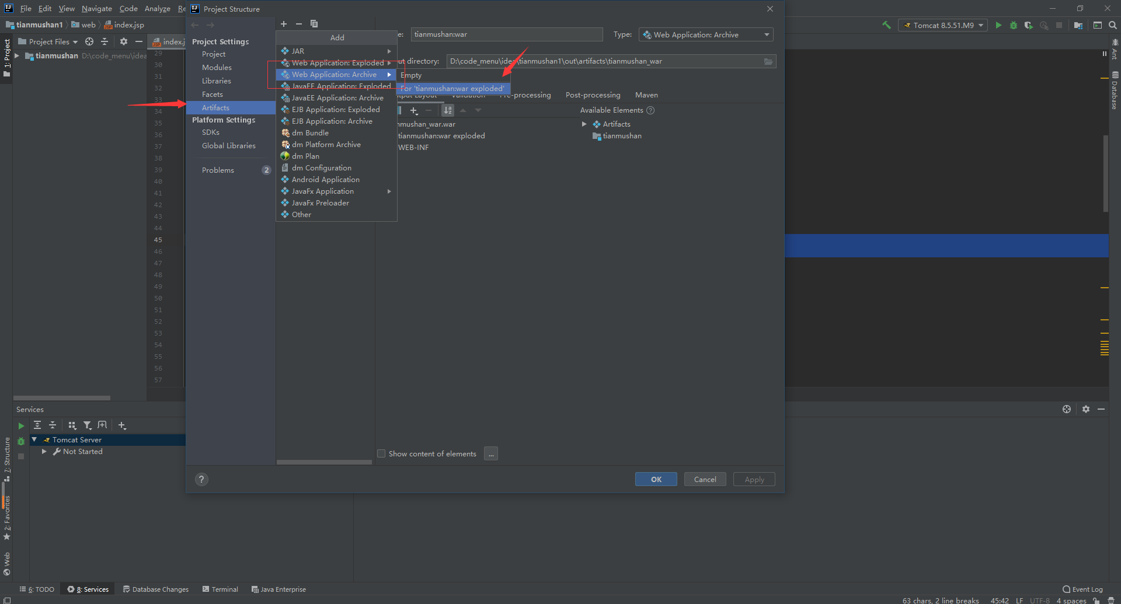Add service plus icon in Services toolbar
The image size is (1121, 604).
(122, 425)
